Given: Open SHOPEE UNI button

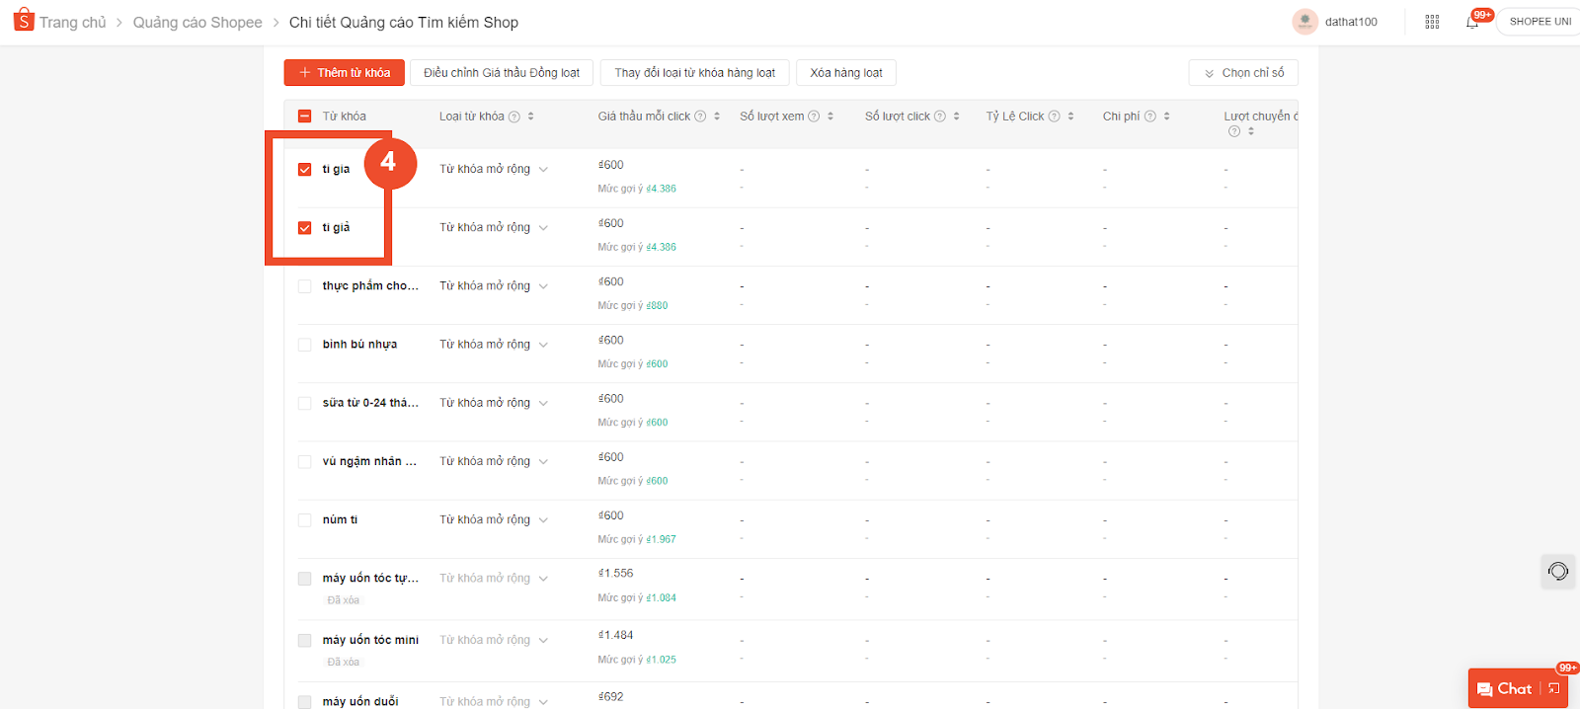Looking at the screenshot, I should point(1540,22).
